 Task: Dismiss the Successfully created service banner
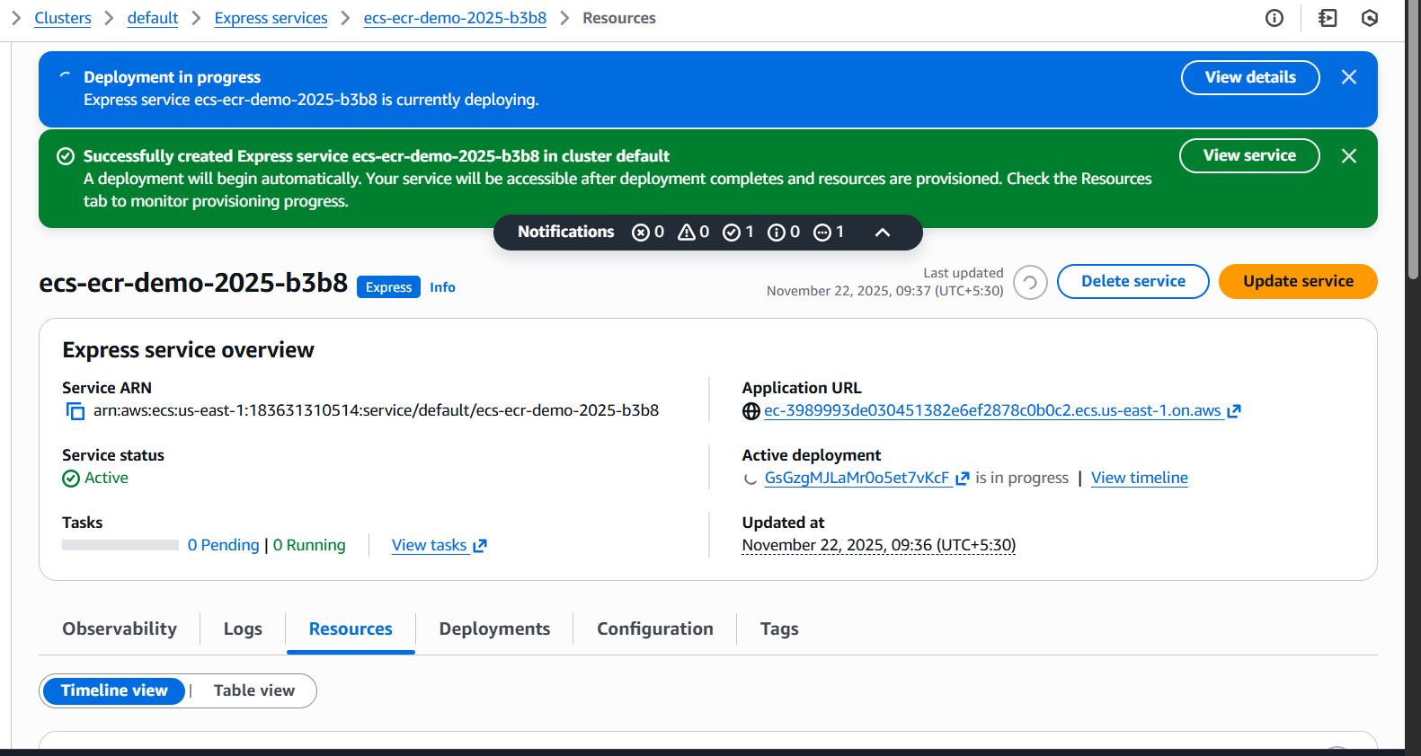tap(1349, 156)
